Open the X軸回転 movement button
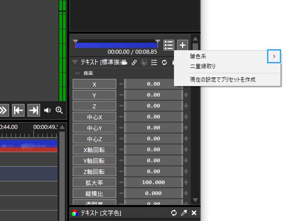The height and width of the screenshot is (221, 283). [x=94, y=149]
